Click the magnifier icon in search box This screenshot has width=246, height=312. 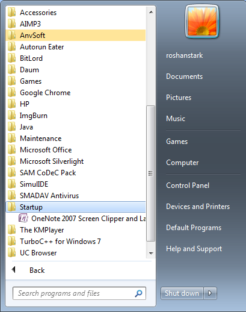point(138,293)
